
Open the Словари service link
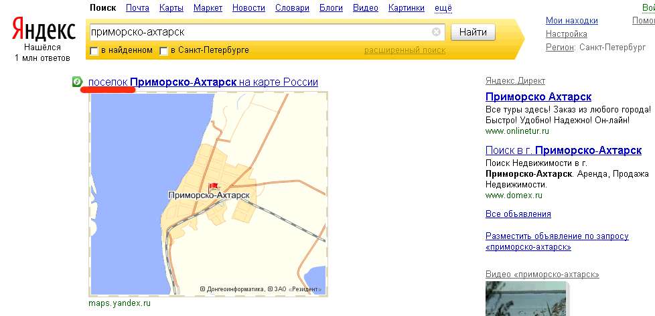tap(292, 8)
